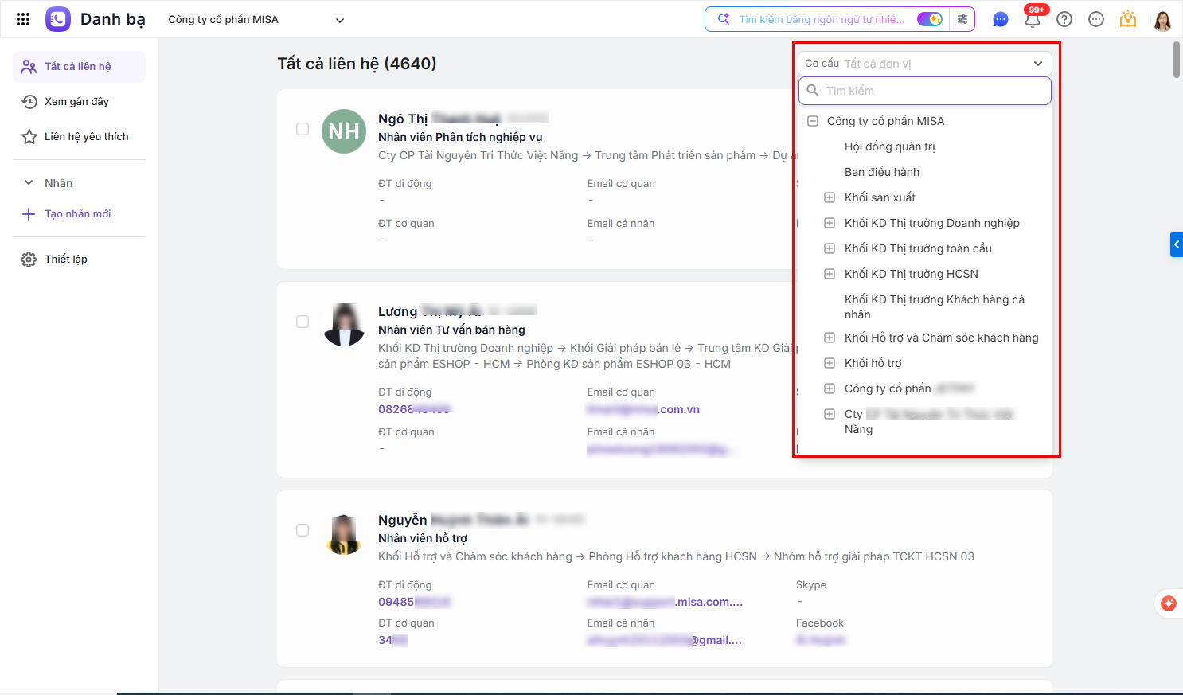Open the Cơ cấu unit dropdown

[x=924, y=64]
